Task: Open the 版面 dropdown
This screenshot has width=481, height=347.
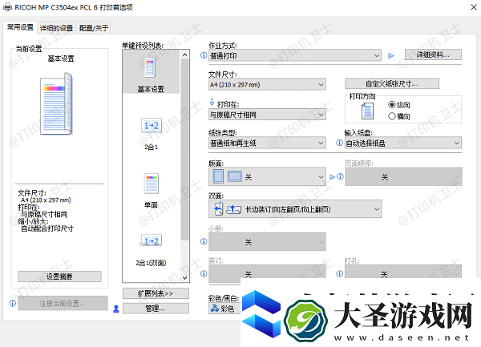Action: click(267, 176)
